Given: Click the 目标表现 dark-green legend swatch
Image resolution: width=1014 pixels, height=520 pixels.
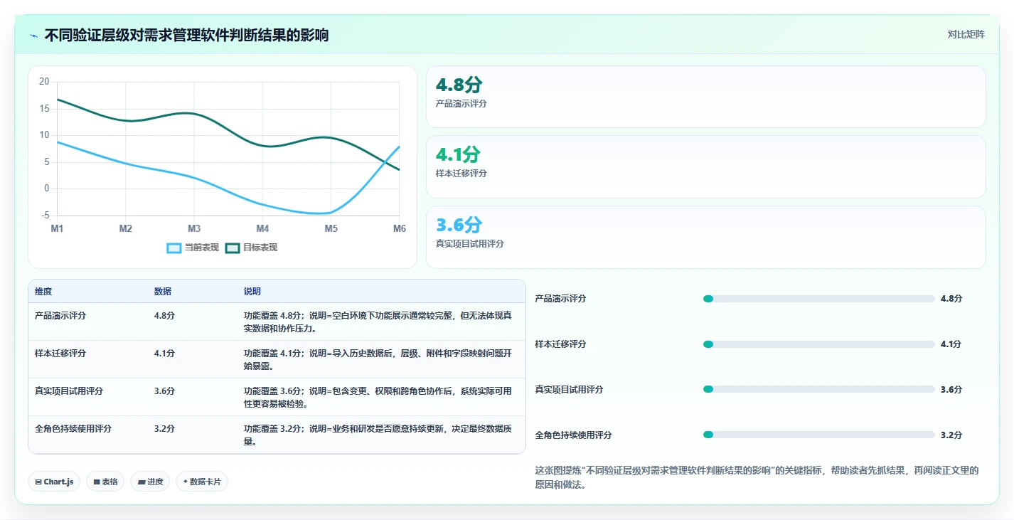Looking at the screenshot, I should coord(233,248).
